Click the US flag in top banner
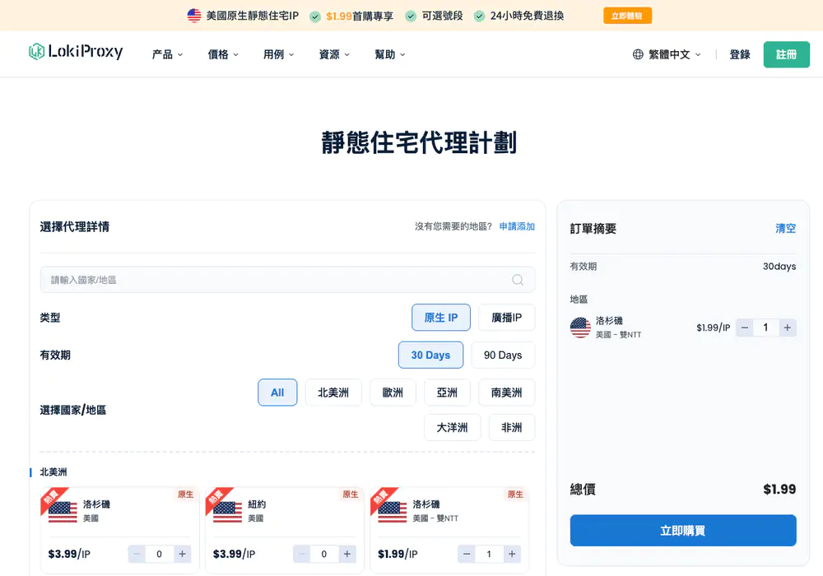823x576 pixels. (194, 16)
